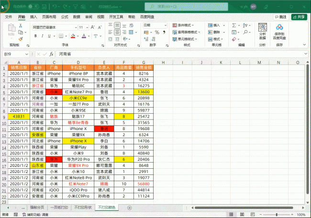This screenshot has height=218, width=311.
Task: Click the percent style icon
Action: 157,33
